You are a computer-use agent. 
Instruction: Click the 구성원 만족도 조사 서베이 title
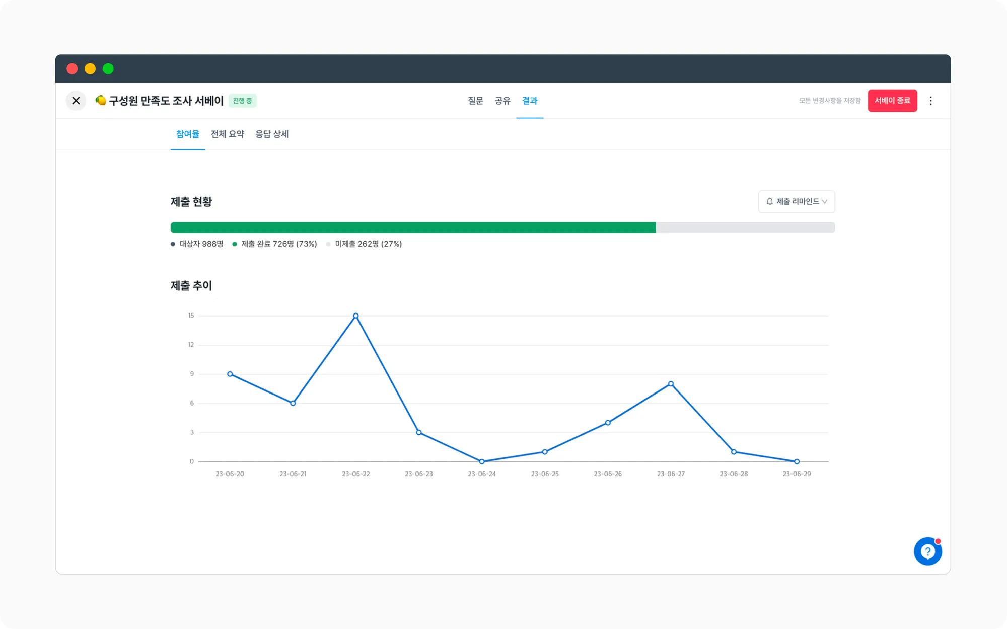coord(166,101)
